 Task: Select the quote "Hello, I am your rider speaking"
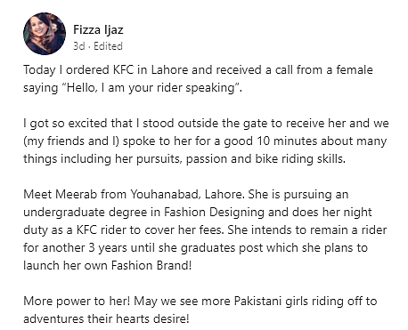pos(152,88)
